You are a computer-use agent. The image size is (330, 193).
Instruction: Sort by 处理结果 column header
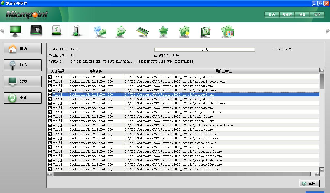pyautogui.click(x=58, y=71)
